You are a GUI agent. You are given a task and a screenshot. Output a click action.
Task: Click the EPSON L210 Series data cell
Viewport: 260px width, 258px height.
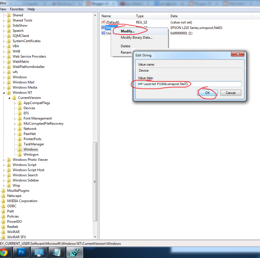click(x=196, y=28)
